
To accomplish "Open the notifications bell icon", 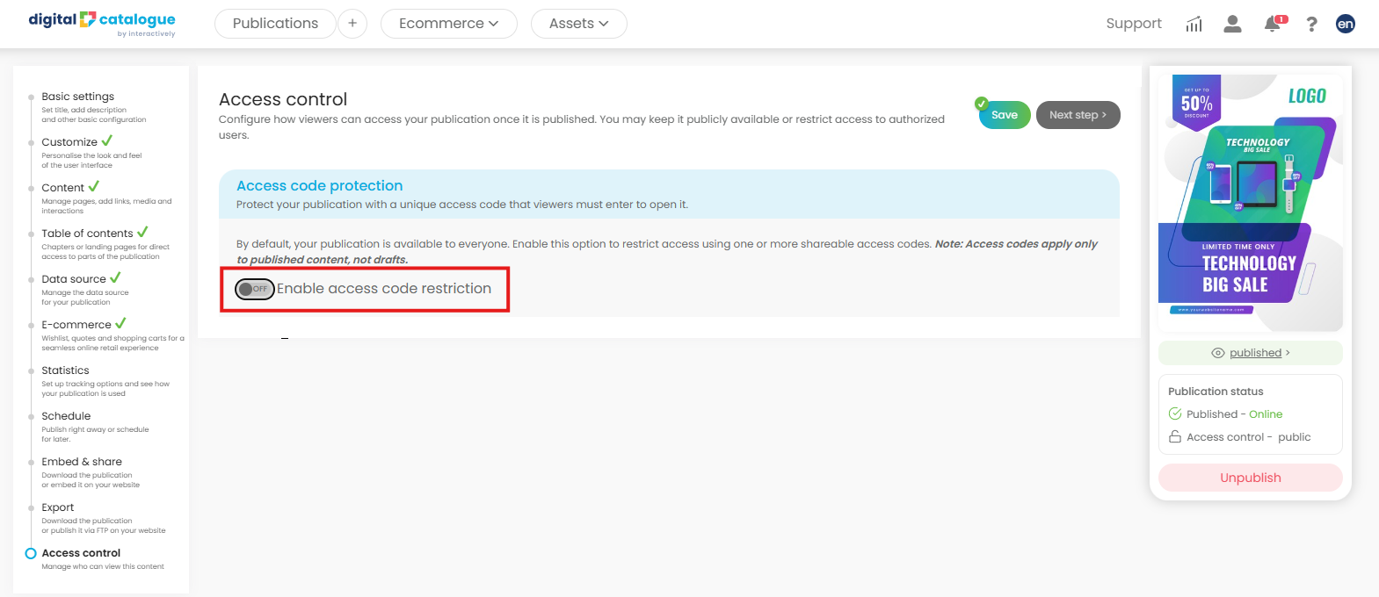I will pyautogui.click(x=1273, y=24).
